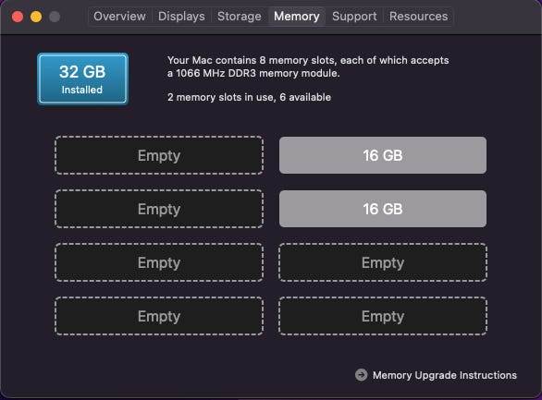Click the disabled gray zoom button
The height and width of the screenshot is (400, 542).
[x=55, y=17]
